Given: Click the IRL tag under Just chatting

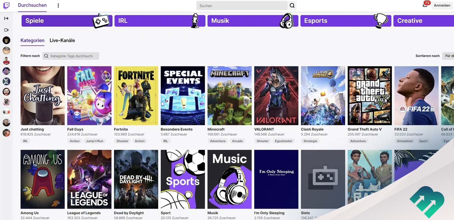Looking at the screenshot, I should pyautogui.click(x=25, y=141).
